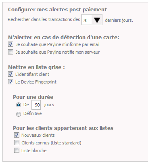Click the "Clients connus (Liste standard)" label text
Viewport: 148px width, 163px height.
click(x=51, y=143)
